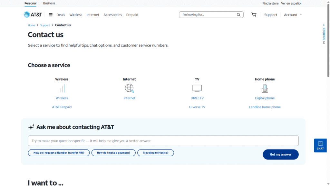Open the Support breadcrumb crumb
The height and width of the screenshot is (186, 330).
pos(45,25)
